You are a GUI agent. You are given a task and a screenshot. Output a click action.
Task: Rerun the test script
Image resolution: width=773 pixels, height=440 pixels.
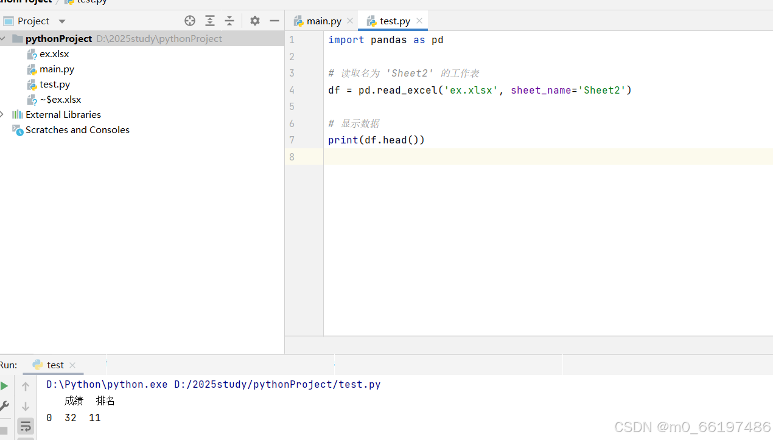coord(4,385)
